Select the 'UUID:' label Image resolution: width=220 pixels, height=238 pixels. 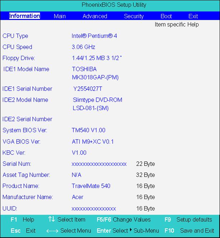coord(10,208)
